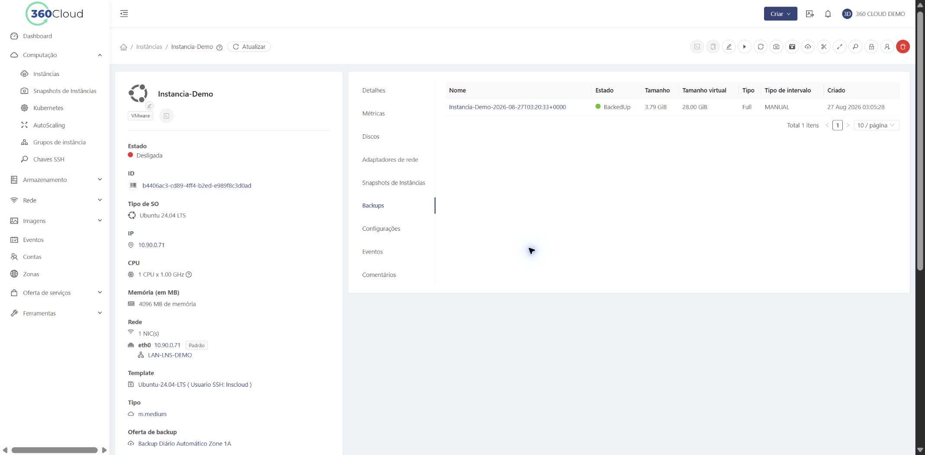Screen dimensions: 925x455
Task: Click the scale instance diagonal arrows icon
Action: 840,47
